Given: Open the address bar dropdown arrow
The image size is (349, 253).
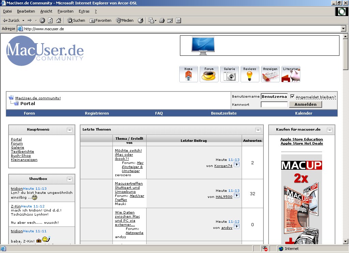Looking at the screenshot, I should click(344, 29).
